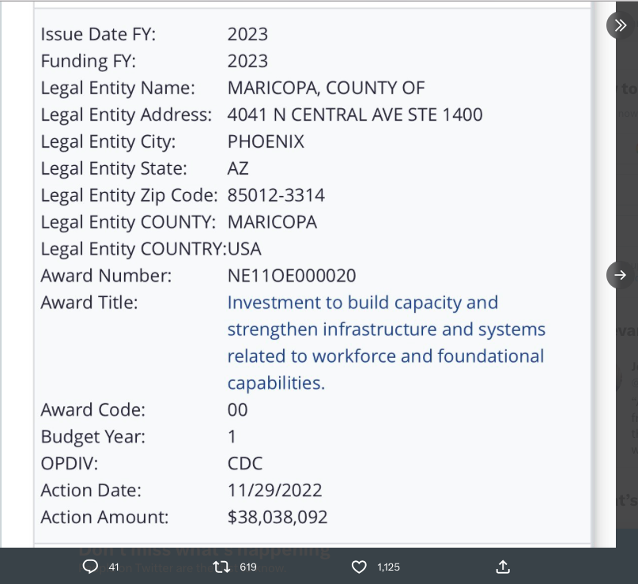Click the state value AZ
The image size is (638, 584).
tap(238, 169)
